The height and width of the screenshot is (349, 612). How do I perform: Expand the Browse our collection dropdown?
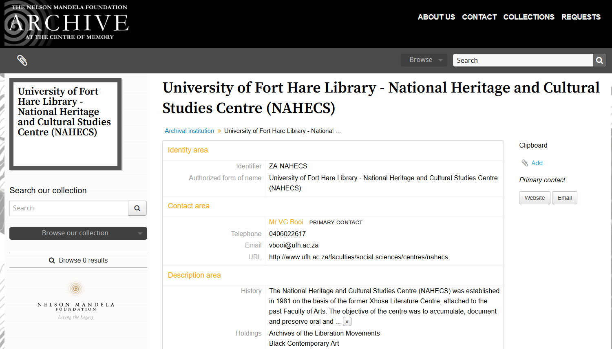tap(78, 233)
